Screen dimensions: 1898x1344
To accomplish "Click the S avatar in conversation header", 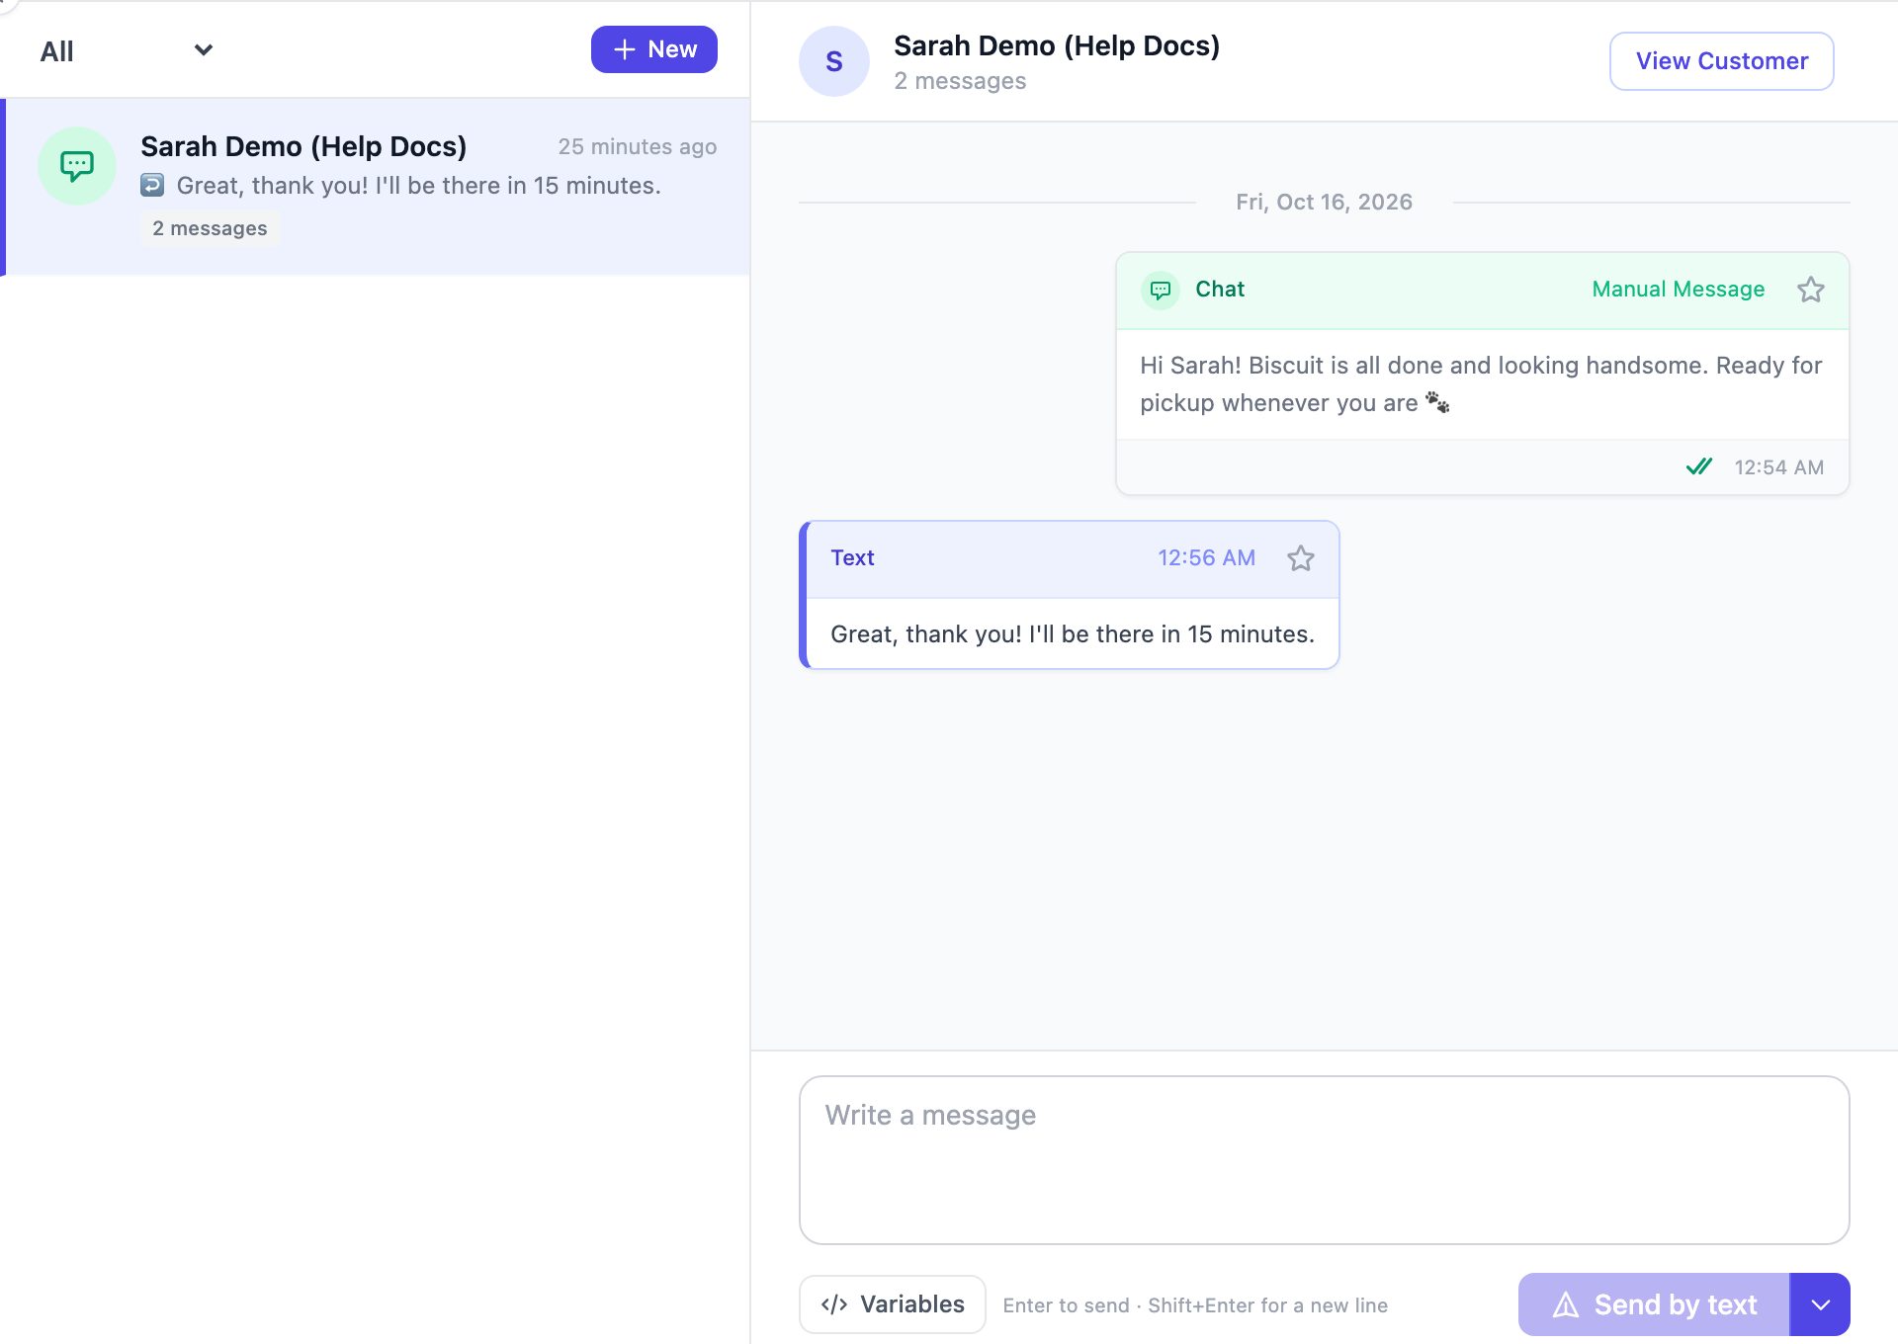I will pyautogui.click(x=834, y=61).
